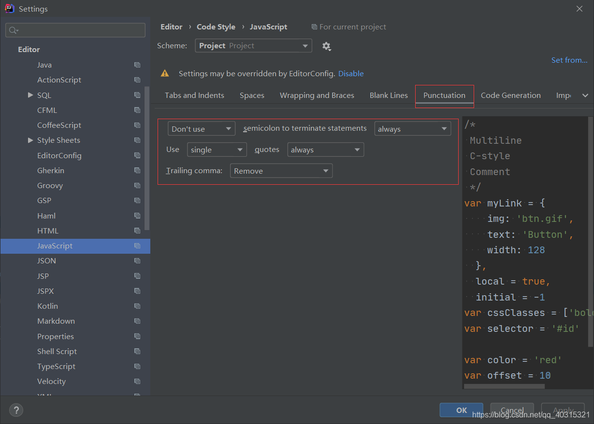Screen dimensions: 594x424
Task: Switch to Wrapping and Braces tab
Action: tap(317, 95)
